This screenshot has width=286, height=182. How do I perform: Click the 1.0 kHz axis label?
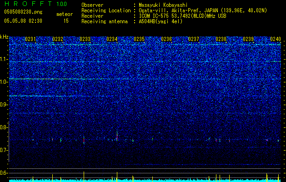point(4,82)
